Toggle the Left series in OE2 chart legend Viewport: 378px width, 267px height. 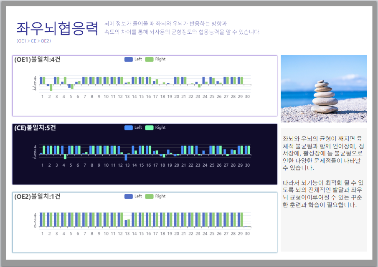[x=133, y=196]
